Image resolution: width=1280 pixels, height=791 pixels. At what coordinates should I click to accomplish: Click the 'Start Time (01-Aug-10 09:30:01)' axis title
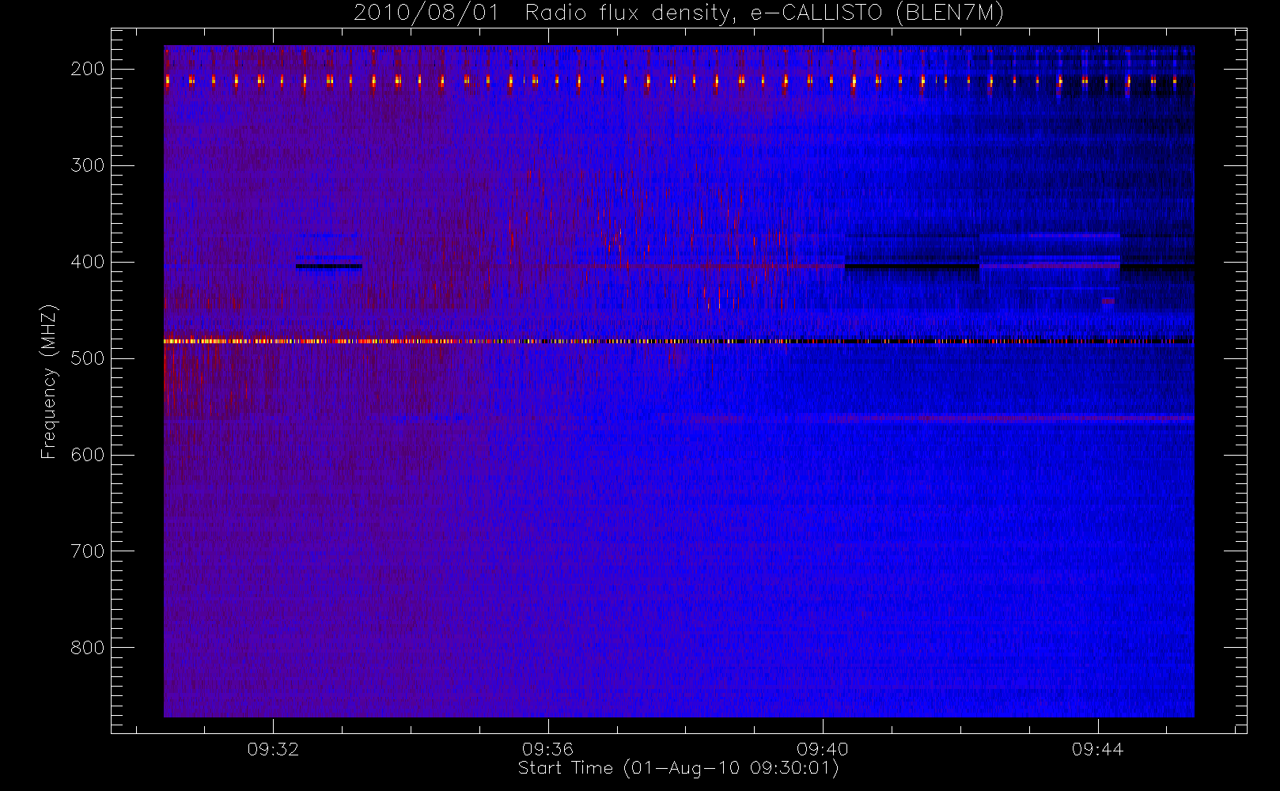pyautogui.click(x=678, y=768)
